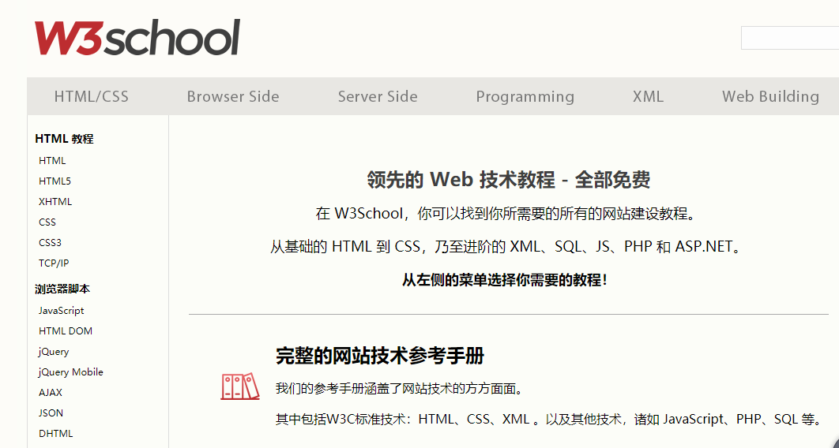Open the HTML tutorial link in sidebar
The height and width of the screenshot is (448, 839).
[52, 161]
